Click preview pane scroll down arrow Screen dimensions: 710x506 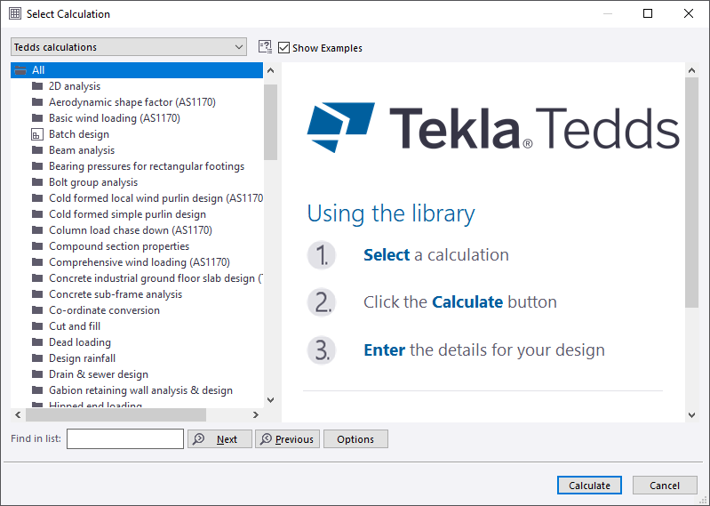point(691,414)
